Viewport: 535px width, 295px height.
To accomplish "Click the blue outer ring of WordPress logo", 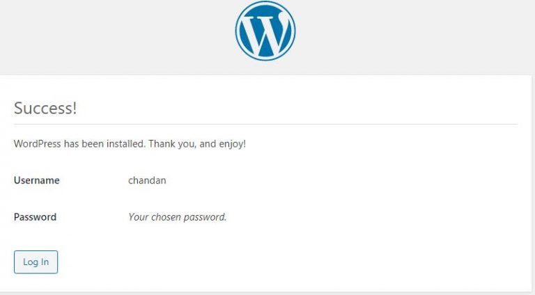I will 238,31.
